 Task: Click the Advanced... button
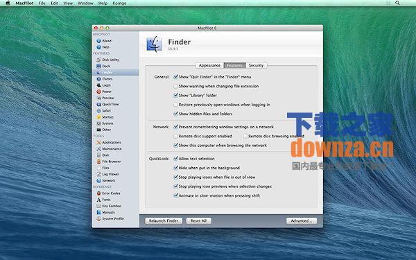click(x=302, y=220)
